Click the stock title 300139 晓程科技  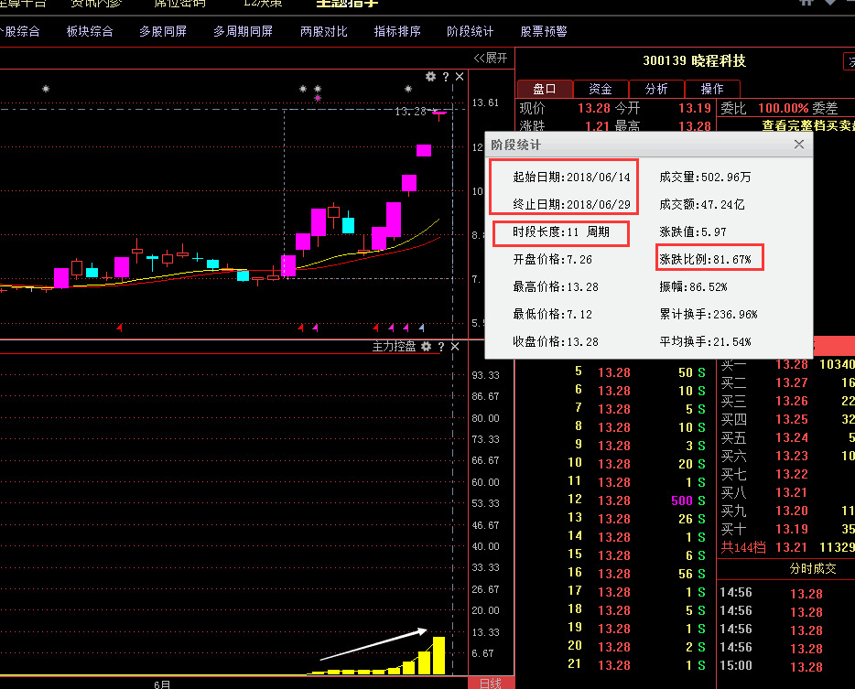(694, 60)
